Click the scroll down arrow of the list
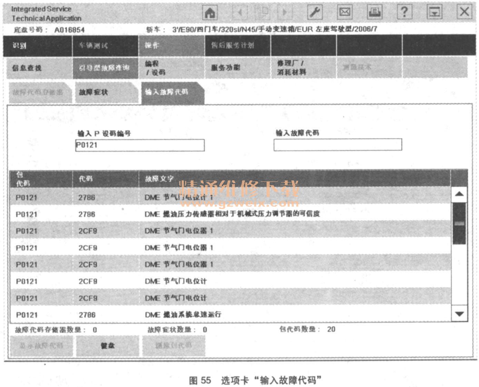The image size is (479, 387). 459,314
